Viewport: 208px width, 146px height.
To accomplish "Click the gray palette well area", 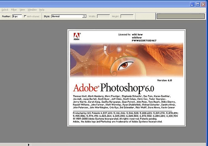I will coord(181,16).
